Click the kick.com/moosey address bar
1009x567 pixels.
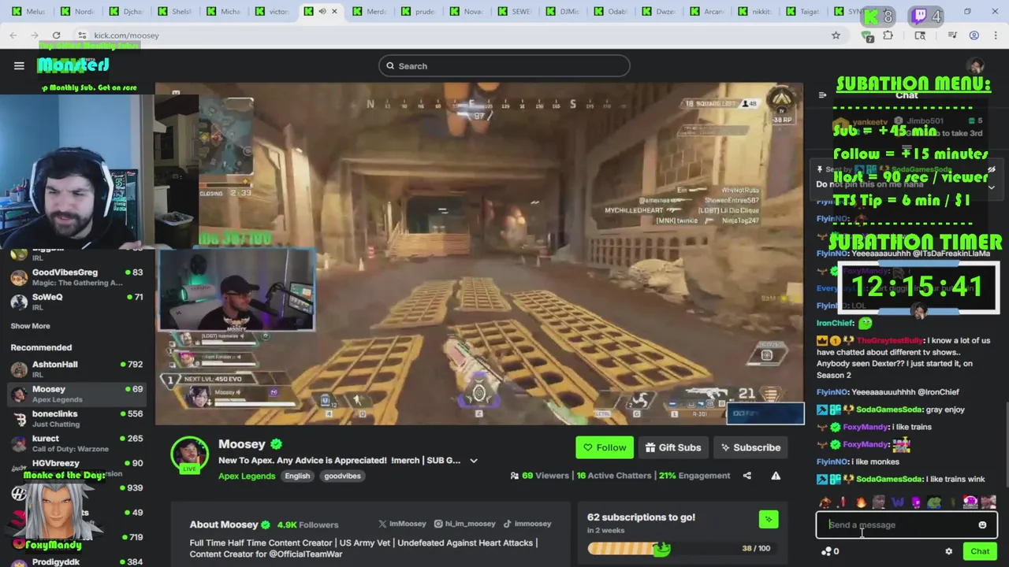click(457, 35)
